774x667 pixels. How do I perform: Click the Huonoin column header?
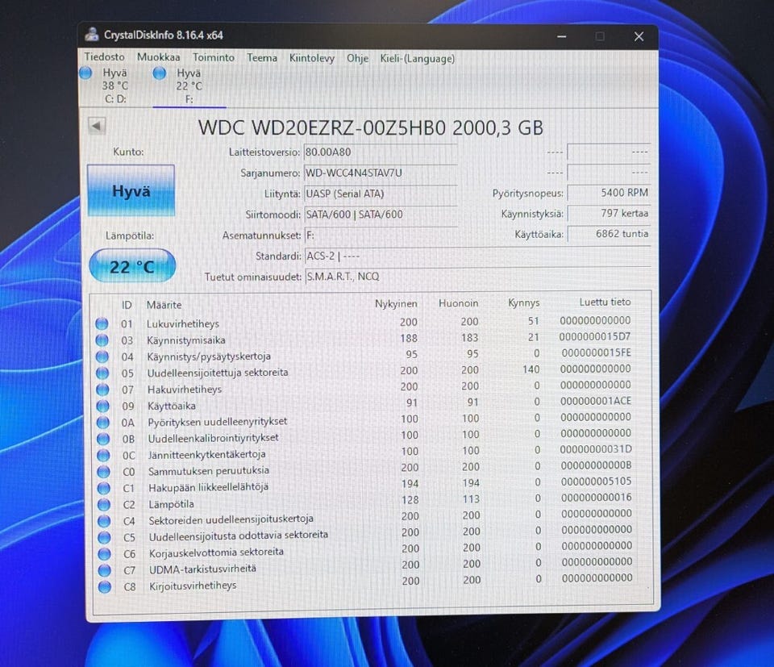click(x=458, y=303)
